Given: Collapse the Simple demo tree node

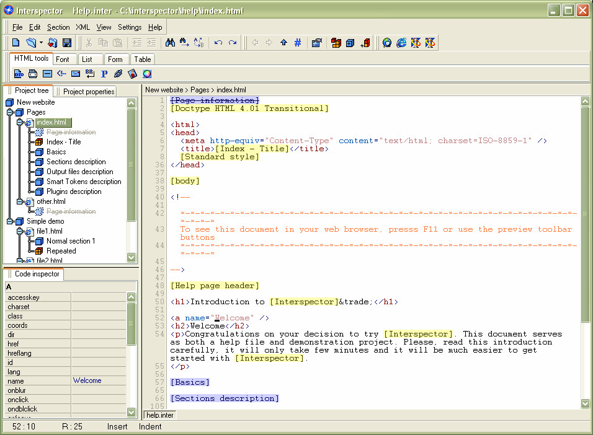Looking at the screenshot, I should [10, 221].
